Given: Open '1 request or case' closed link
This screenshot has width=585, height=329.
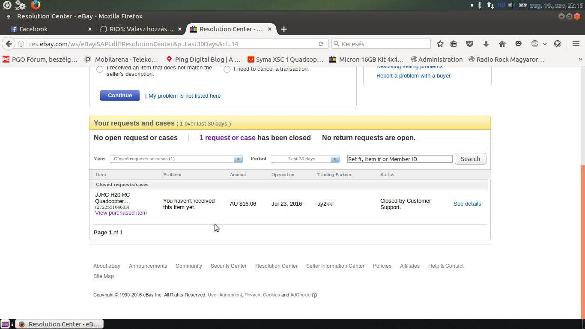Looking at the screenshot, I should [227, 138].
